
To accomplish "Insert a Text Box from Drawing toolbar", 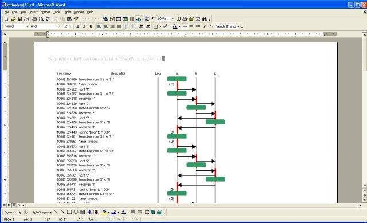I will 83,212.
